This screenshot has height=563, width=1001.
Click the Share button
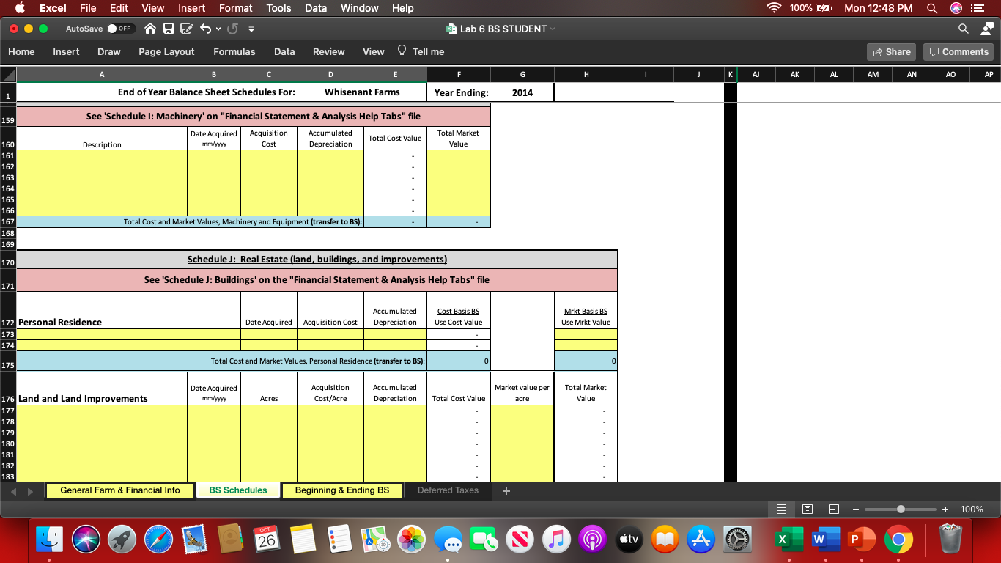[x=891, y=51]
